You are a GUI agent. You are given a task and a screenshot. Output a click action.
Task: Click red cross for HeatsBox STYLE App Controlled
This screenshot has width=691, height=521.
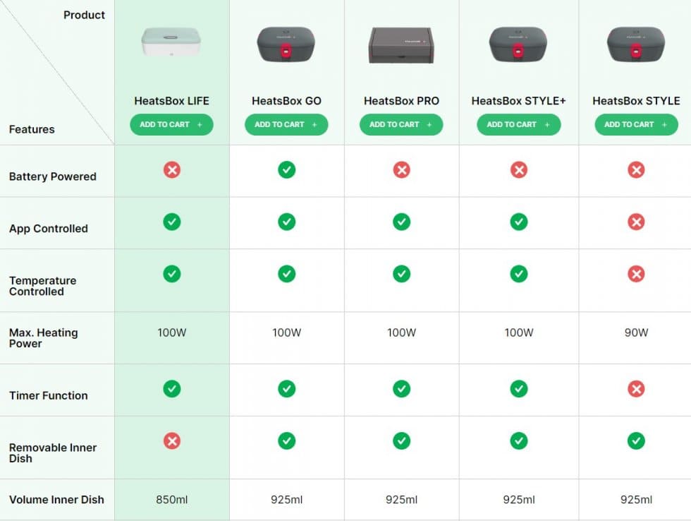point(636,222)
